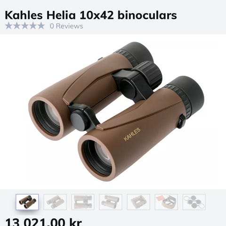
Task: Pick the fourth thumbnail rear-angle view
Action: [111, 202]
